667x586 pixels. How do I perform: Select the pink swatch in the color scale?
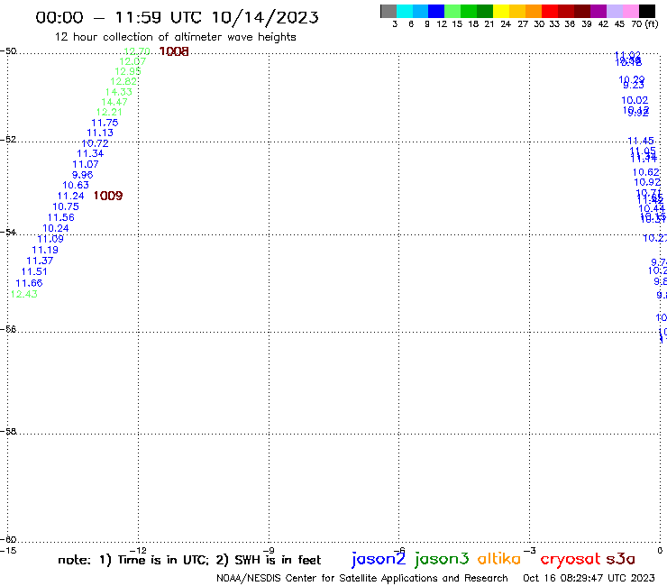click(630, 11)
